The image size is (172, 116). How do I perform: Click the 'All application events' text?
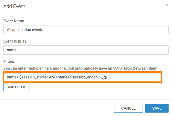tap(25, 30)
